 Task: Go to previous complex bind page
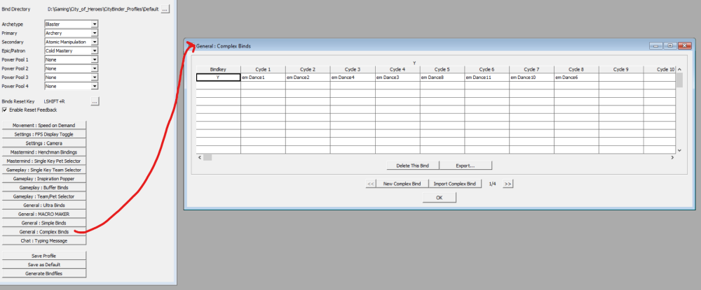[x=371, y=184]
